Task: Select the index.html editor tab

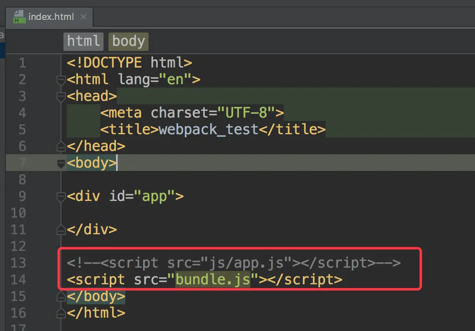Action: coord(49,17)
